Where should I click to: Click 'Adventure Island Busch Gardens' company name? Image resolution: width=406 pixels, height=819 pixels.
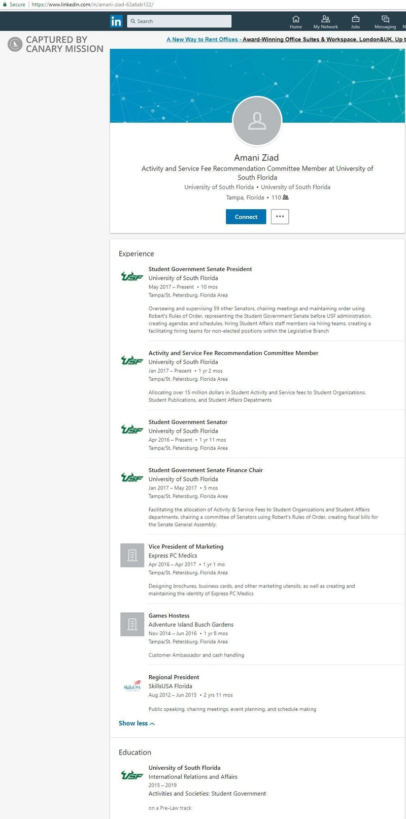coord(191,625)
